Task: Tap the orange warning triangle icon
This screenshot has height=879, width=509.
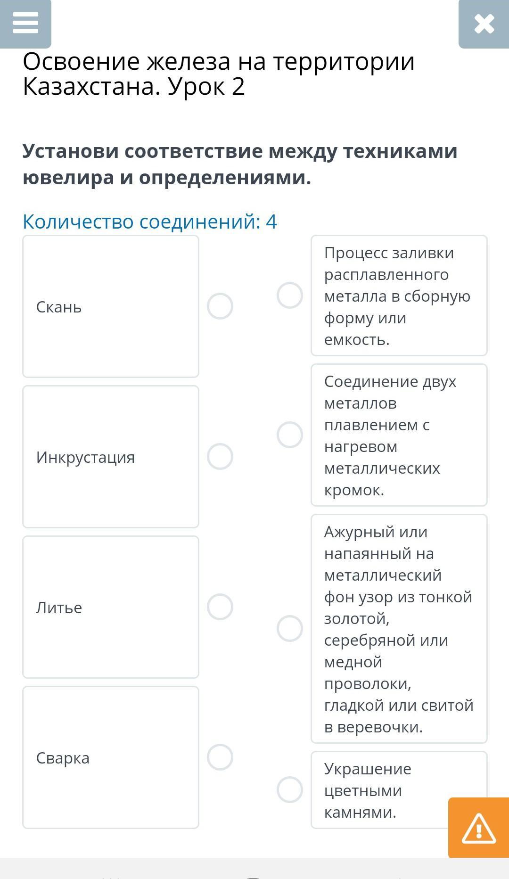Action: pyautogui.click(x=478, y=828)
